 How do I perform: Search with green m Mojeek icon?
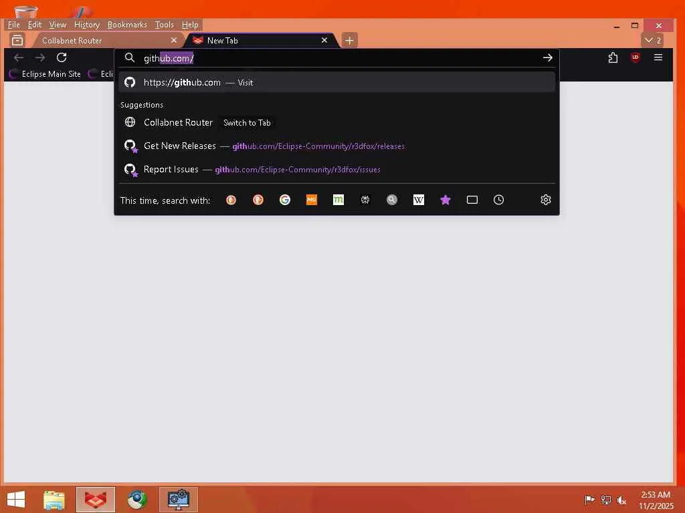click(338, 200)
